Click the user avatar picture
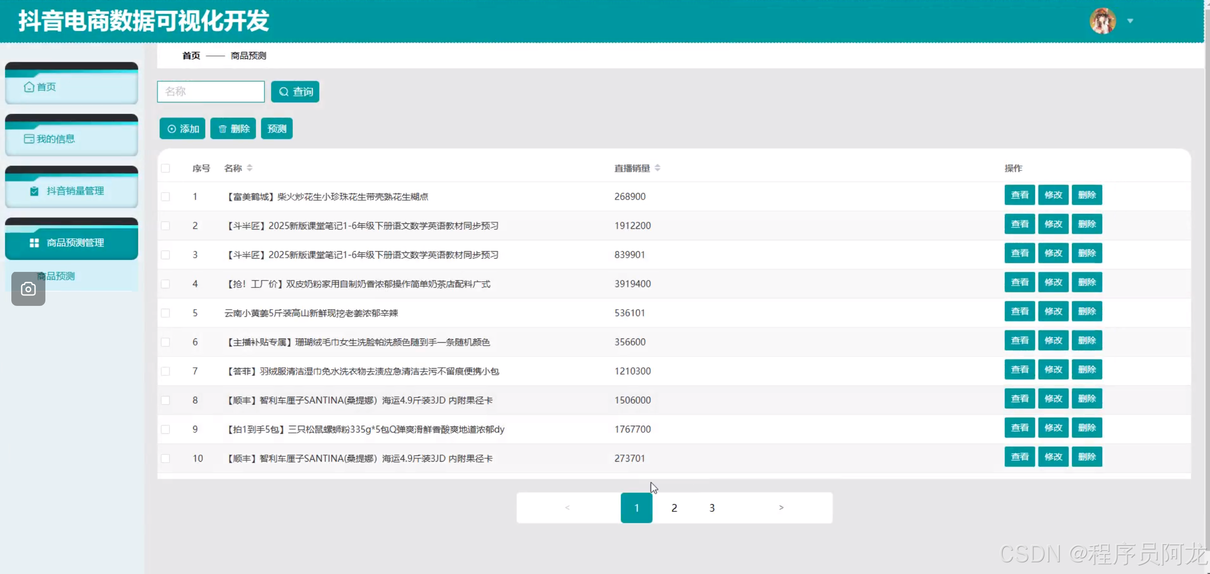This screenshot has width=1210, height=574. click(1102, 21)
